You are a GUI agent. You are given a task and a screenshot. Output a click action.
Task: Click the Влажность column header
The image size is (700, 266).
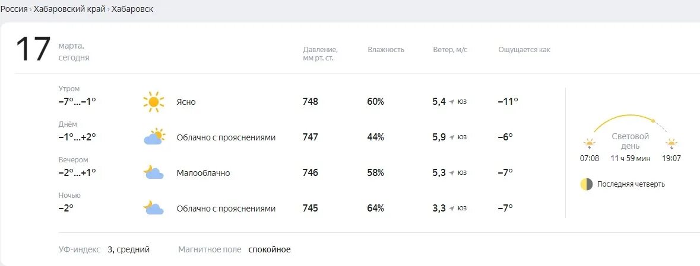(x=386, y=49)
